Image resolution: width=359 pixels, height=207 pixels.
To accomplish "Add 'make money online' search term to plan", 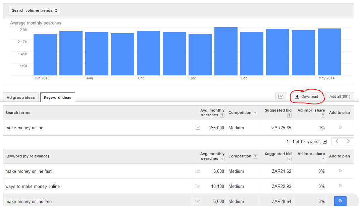I will click(x=340, y=127).
